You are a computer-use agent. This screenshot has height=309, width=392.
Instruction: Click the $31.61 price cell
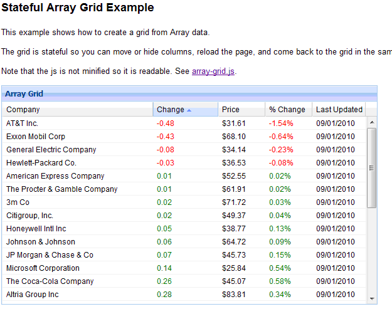point(234,123)
